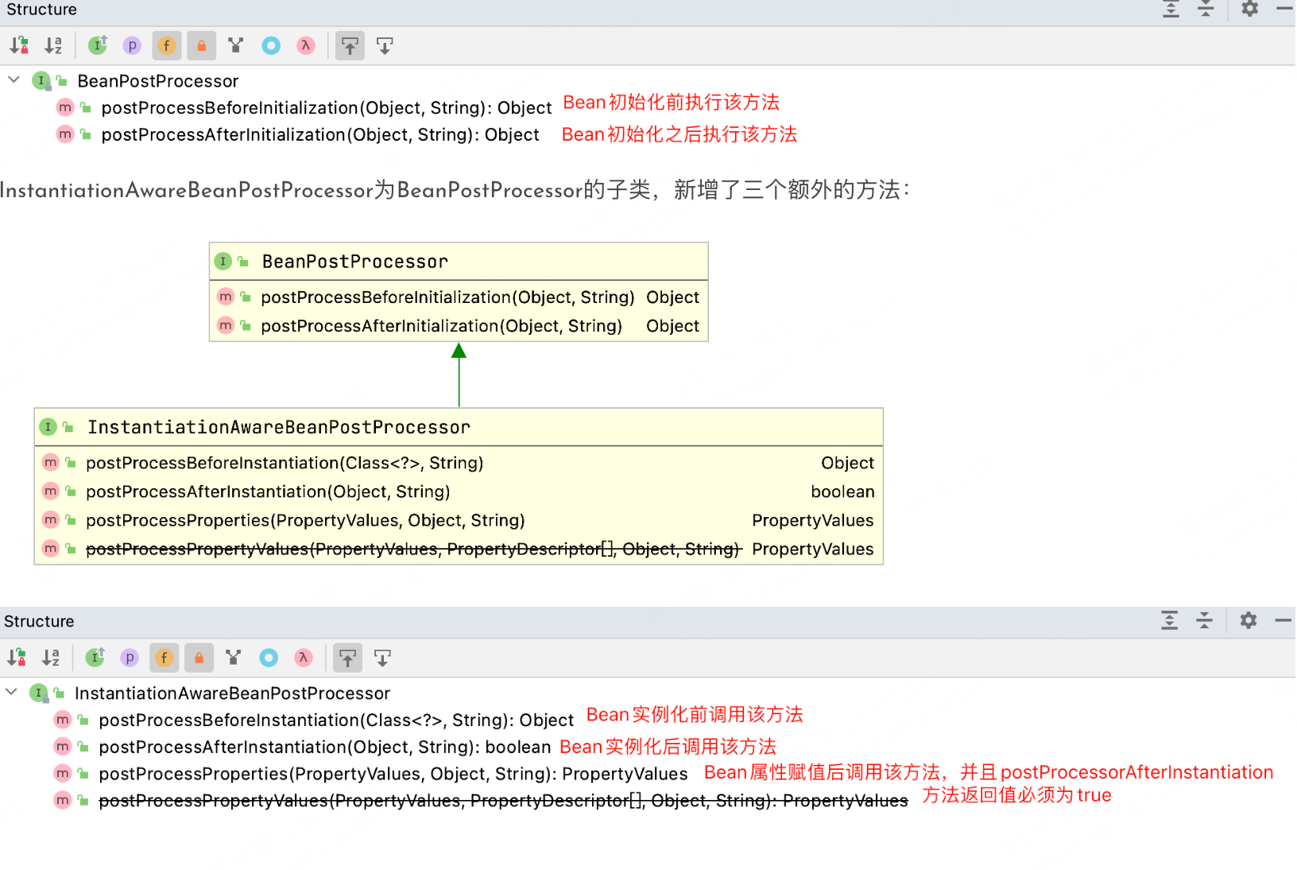The width and height of the screenshot is (1297, 870).
Task: Select deprecated postProcessPropertyValues in Structure tree
Action: click(503, 801)
